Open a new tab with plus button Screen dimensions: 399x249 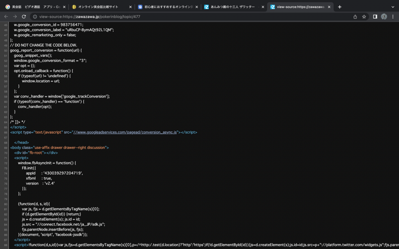340,7
